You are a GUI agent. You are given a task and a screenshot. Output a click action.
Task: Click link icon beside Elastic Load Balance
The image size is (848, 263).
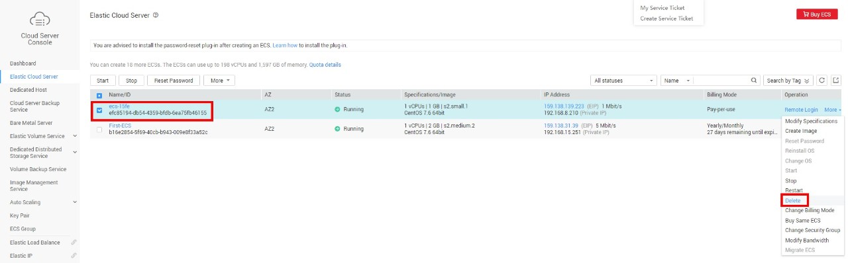pos(74,243)
